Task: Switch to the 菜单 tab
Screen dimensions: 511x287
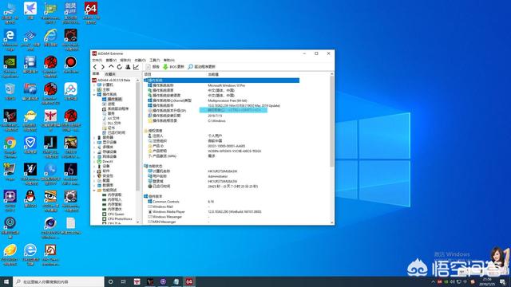Action: [x=96, y=74]
